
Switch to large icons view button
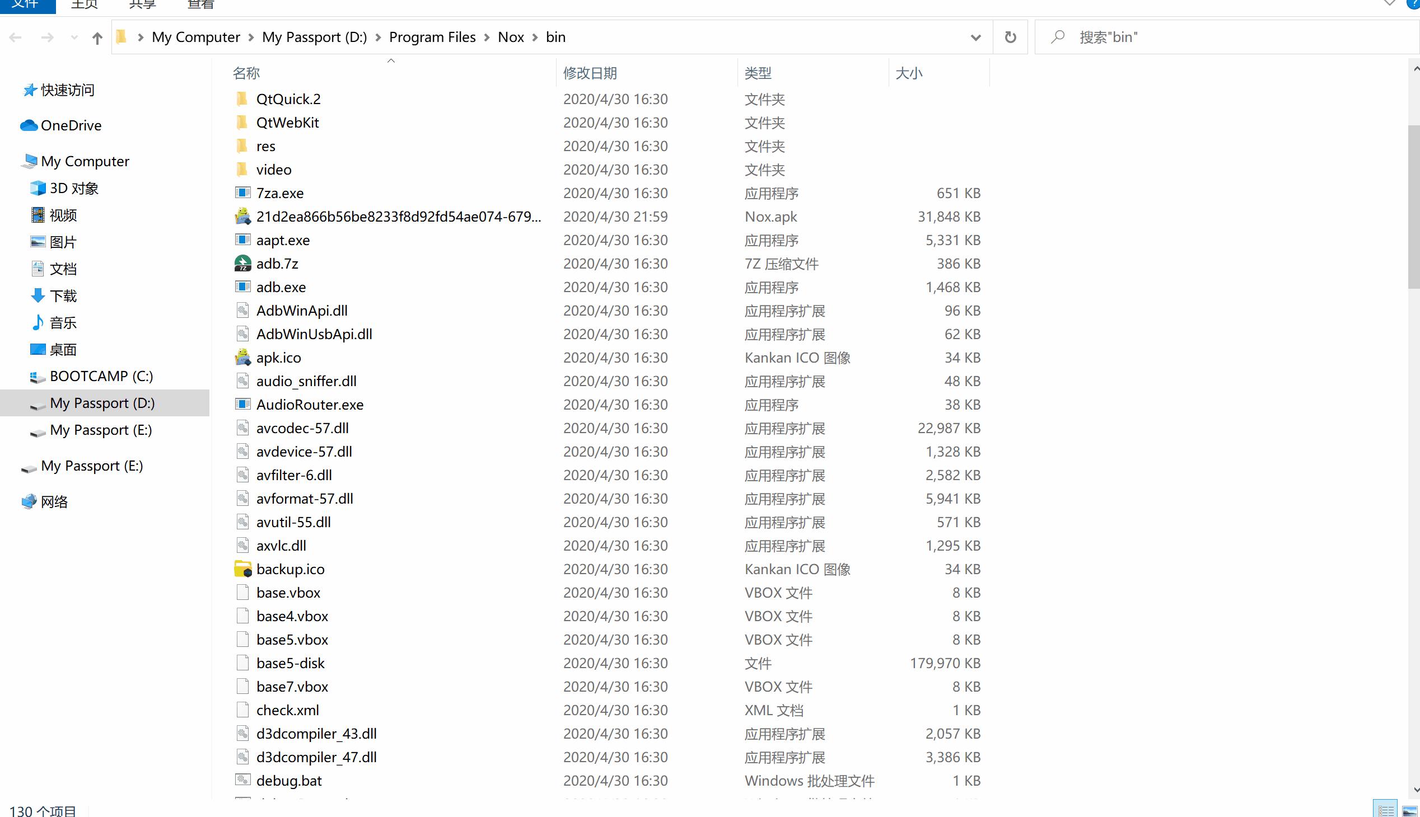[x=1409, y=810]
